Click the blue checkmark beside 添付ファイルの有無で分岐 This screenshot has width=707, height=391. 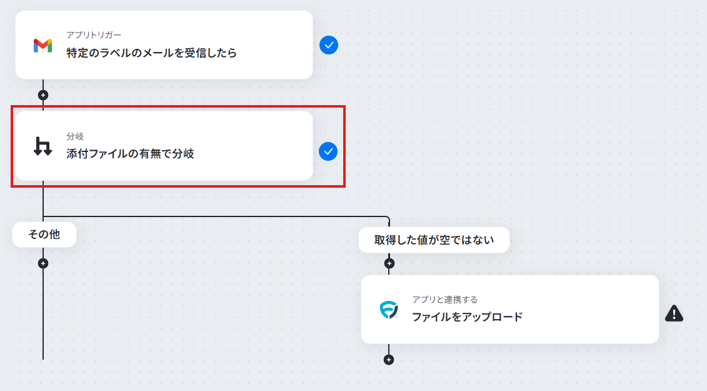(x=328, y=151)
